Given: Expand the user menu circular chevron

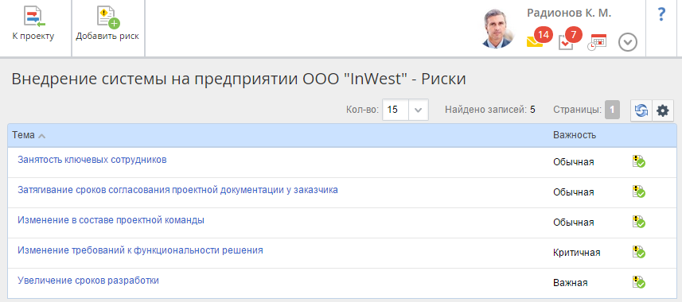Looking at the screenshot, I should coord(628,43).
